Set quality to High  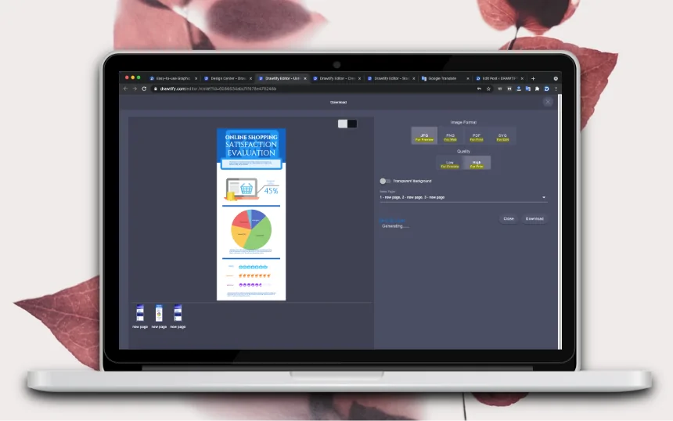click(x=477, y=163)
